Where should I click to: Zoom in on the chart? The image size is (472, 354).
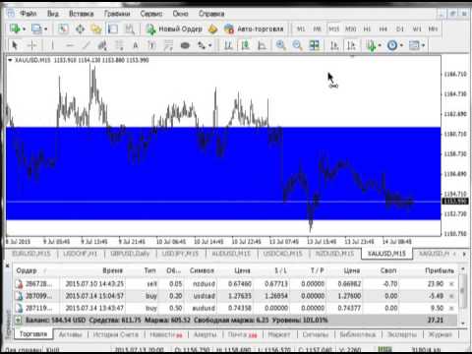tap(281, 45)
